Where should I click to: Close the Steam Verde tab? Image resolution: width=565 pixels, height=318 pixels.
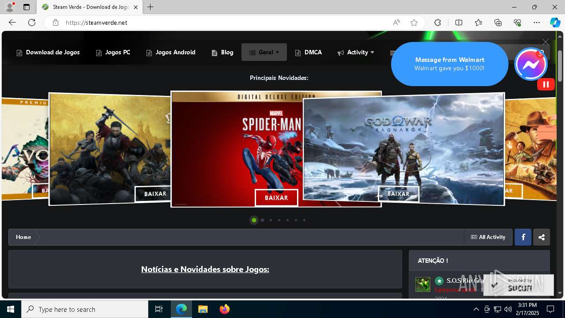136,7
